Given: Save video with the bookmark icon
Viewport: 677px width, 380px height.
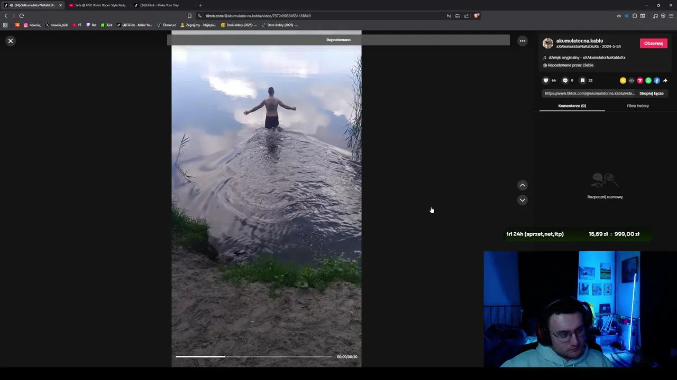Looking at the screenshot, I should pos(582,80).
